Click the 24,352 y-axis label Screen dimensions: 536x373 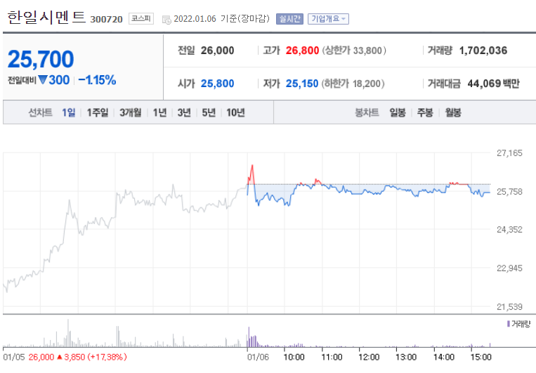tap(509, 230)
